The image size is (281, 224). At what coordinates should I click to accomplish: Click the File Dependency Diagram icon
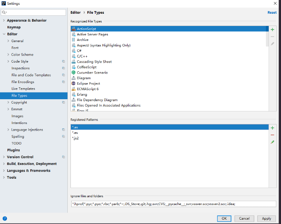pos(74,100)
